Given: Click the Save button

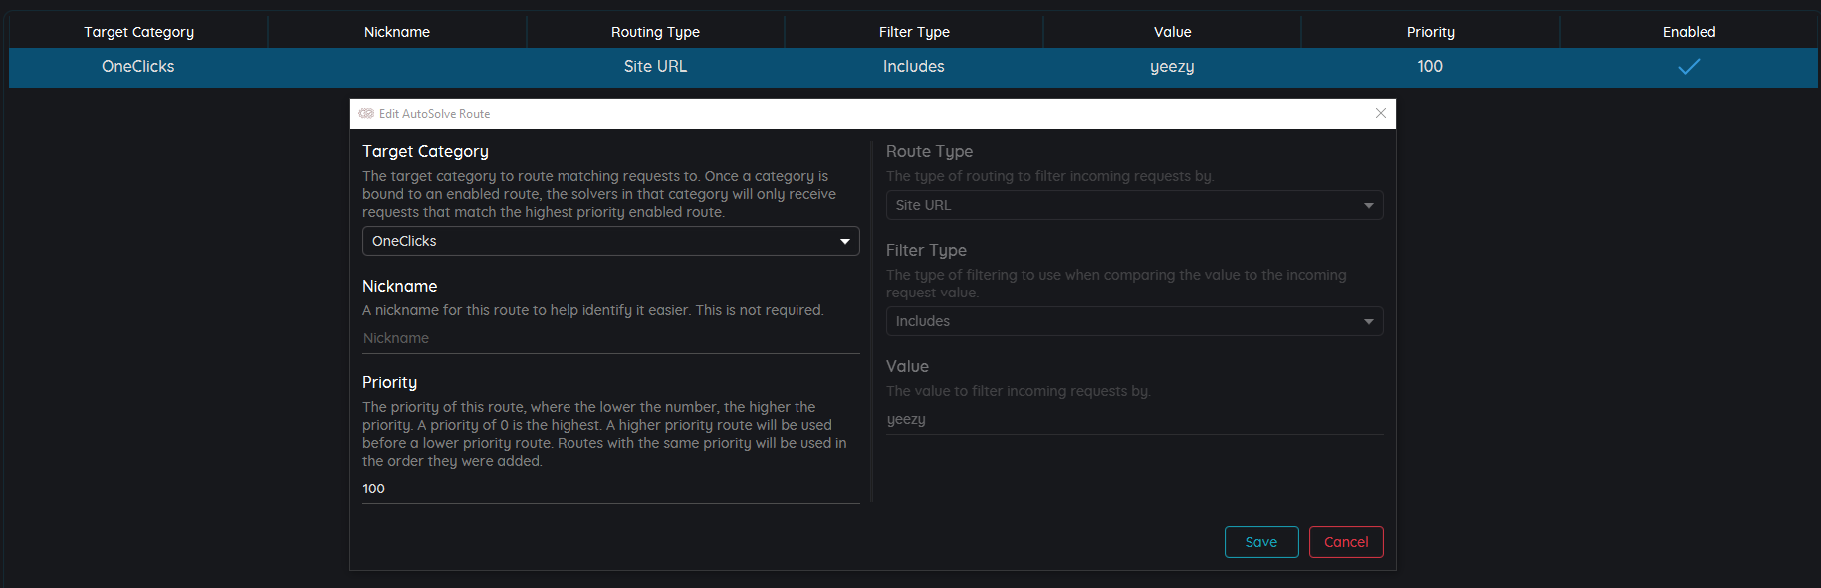Looking at the screenshot, I should point(1260,542).
